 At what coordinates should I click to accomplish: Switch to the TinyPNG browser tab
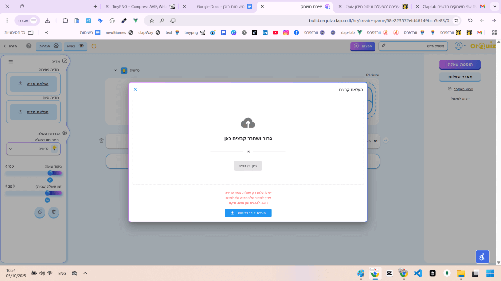[139, 7]
